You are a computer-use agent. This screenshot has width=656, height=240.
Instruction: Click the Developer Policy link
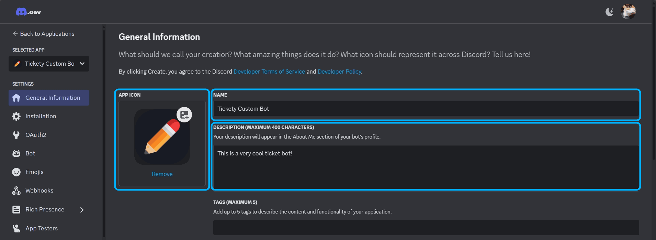(x=339, y=72)
